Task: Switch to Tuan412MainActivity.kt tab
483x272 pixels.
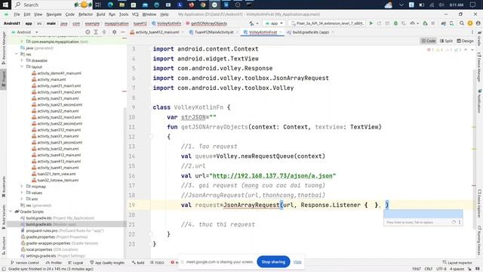Action: [x=214, y=32]
